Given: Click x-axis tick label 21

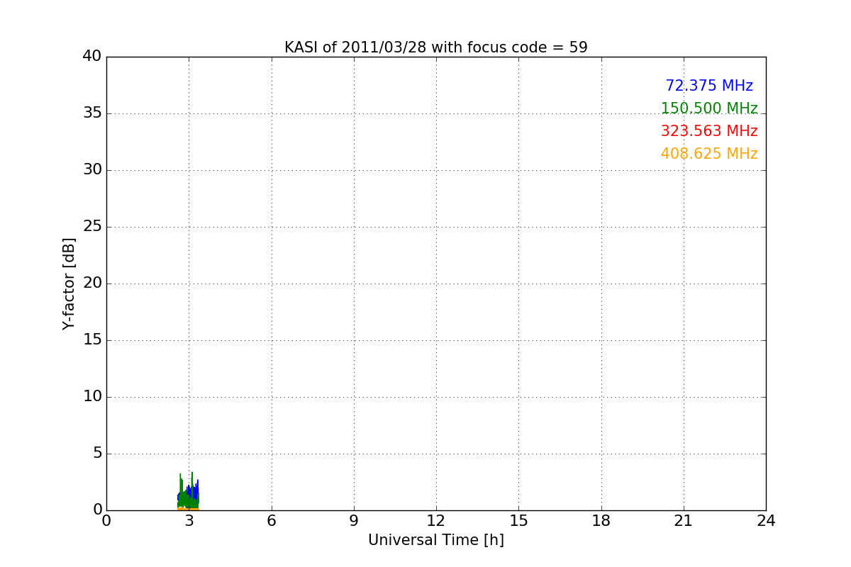Looking at the screenshot, I should click(684, 521).
